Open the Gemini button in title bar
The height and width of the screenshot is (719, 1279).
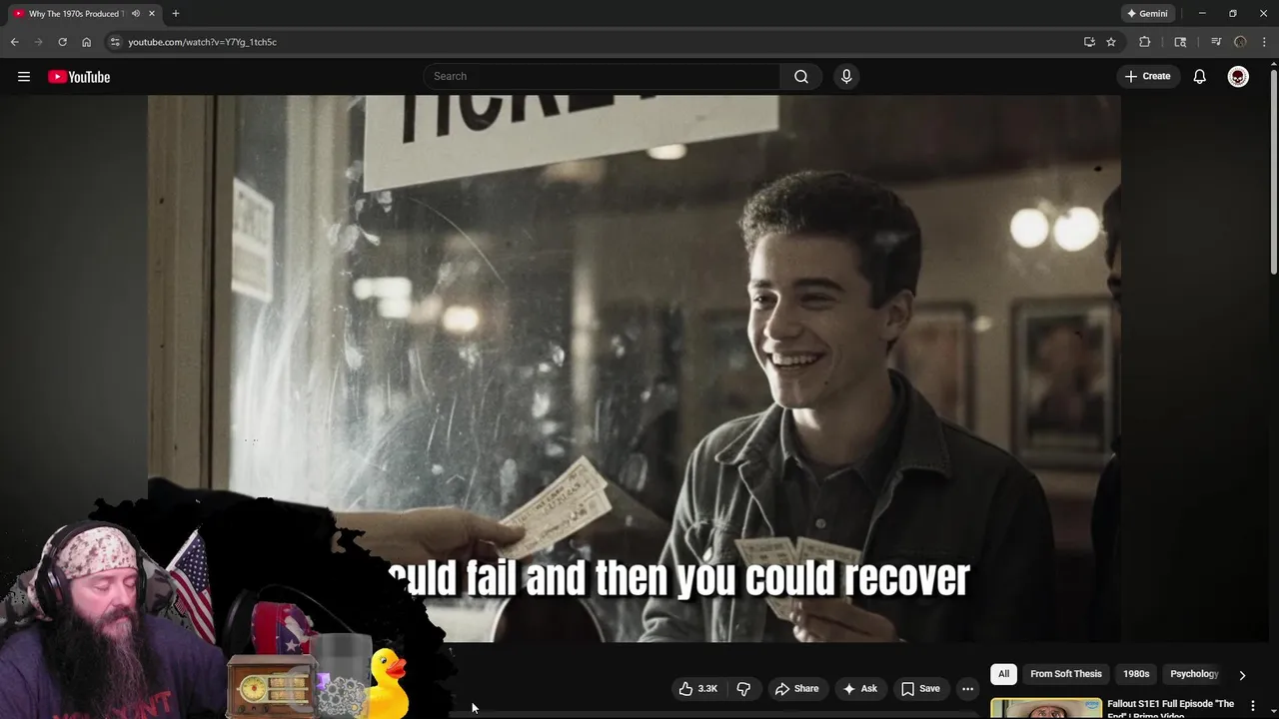(x=1146, y=14)
